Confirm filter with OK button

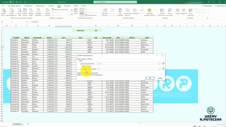[150, 78]
